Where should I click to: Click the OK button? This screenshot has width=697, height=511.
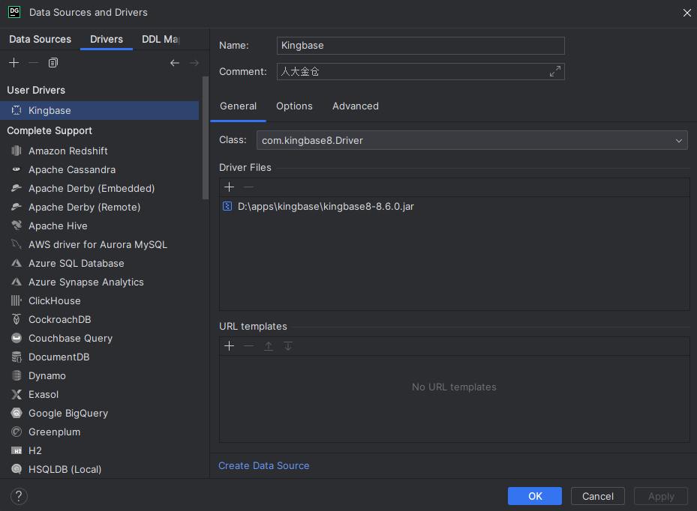pos(534,496)
